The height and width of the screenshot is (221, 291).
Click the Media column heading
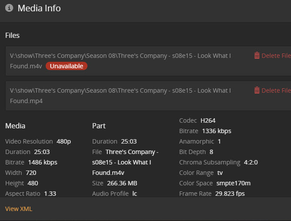pos(15,126)
